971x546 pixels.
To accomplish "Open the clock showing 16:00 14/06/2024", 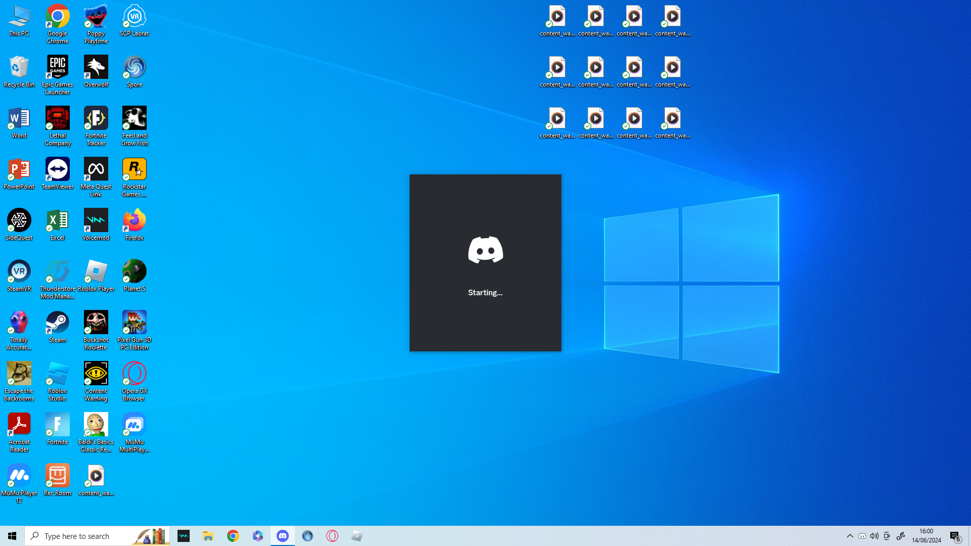I will [926, 536].
